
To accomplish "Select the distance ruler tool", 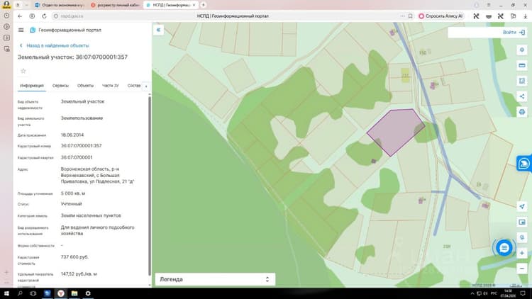I will [x=522, y=65].
